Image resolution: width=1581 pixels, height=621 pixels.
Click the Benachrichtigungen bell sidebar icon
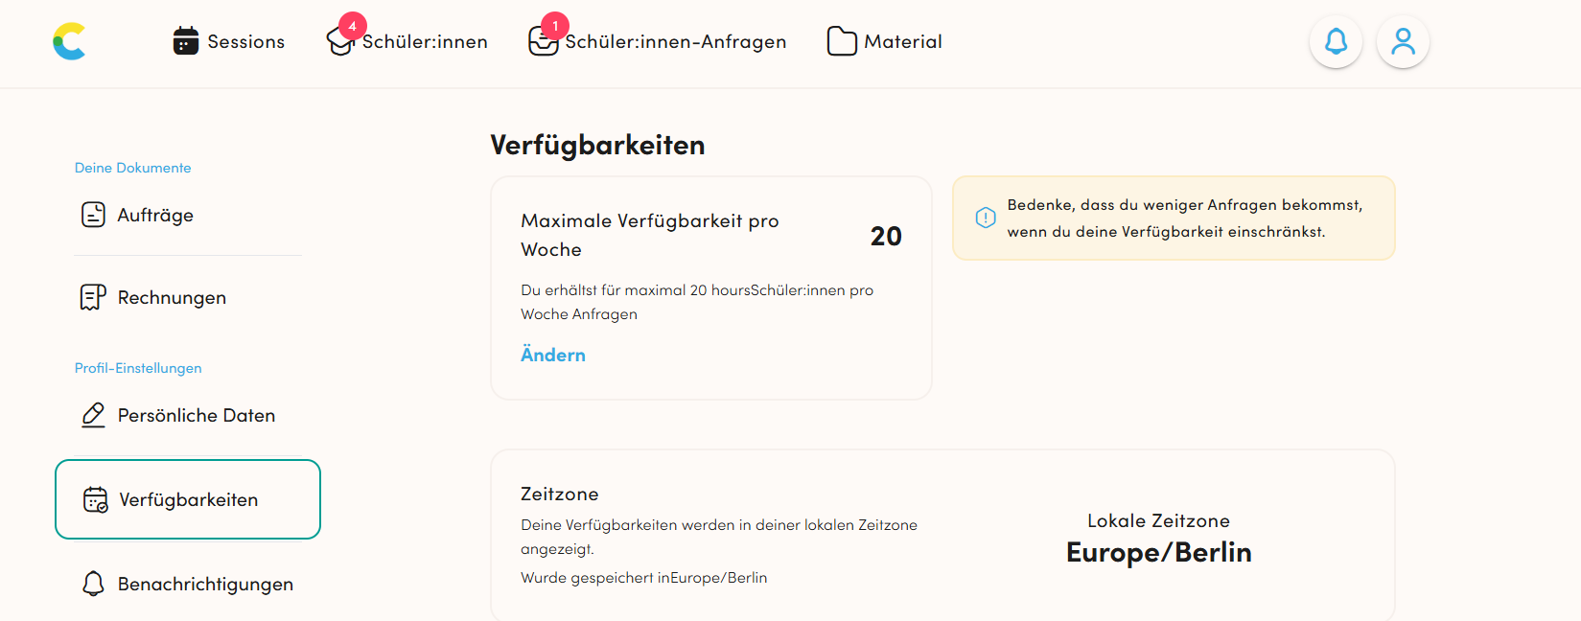[x=93, y=584]
